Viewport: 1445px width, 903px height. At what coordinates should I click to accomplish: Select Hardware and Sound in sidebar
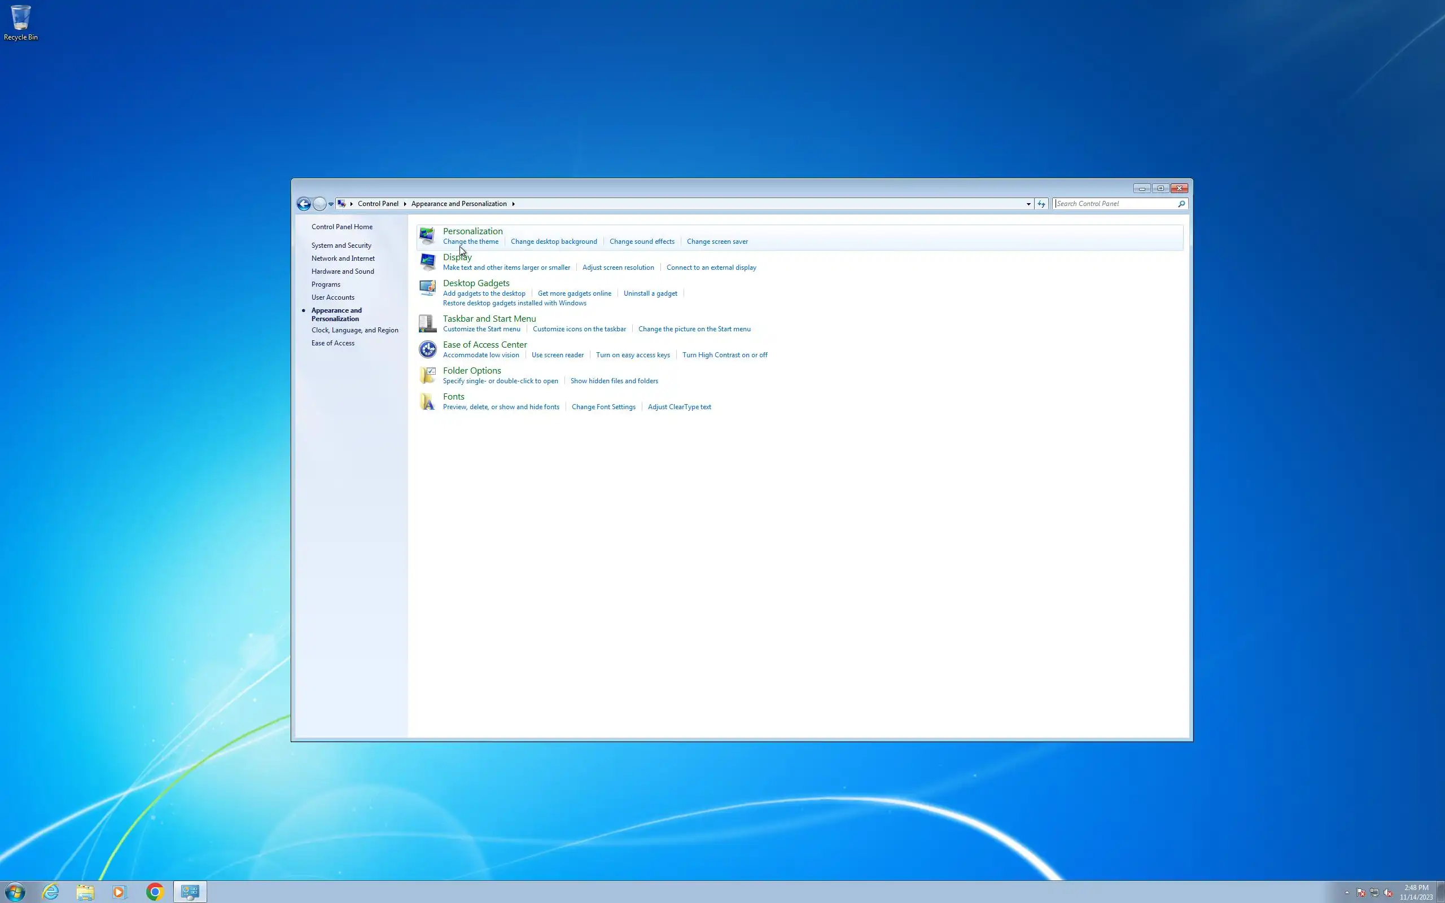click(342, 271)
